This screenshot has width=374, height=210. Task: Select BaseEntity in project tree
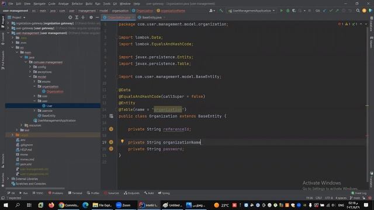tap(49, 116)
